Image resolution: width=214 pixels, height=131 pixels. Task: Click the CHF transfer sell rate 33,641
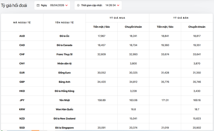pyautogui.click(x=197, y=54)
